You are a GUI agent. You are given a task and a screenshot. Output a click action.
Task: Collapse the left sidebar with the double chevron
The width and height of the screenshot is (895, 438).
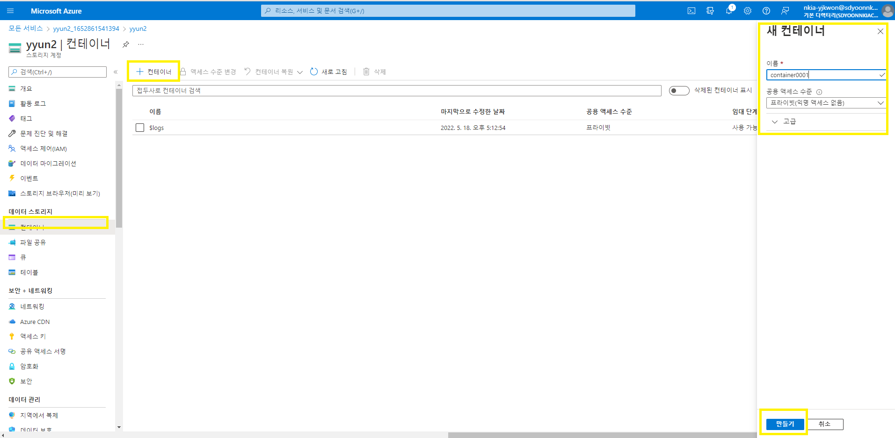click(x=116, y=72)
